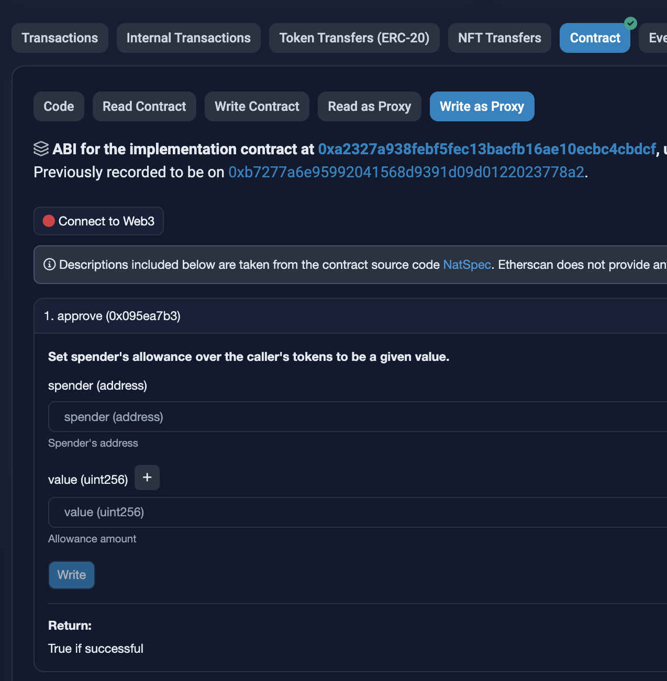
Task: Click the plus button next to value (uint256)
Action: click(147, 477)
